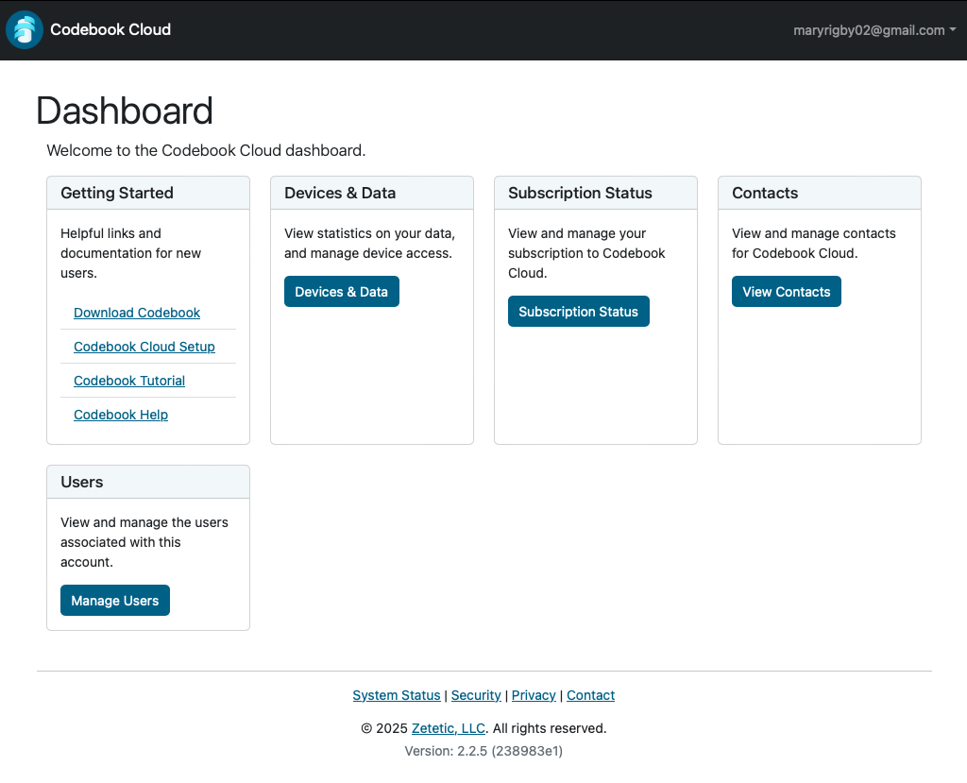967x783 pixels.
Task: Click the Dashboard page heading
Action: pos(124,111)
